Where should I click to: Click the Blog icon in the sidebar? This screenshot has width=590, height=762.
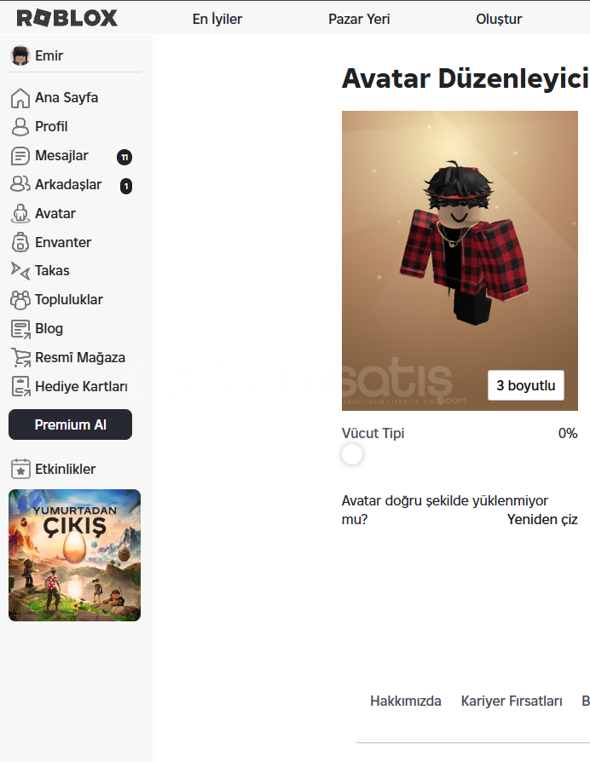click(20, 329)
